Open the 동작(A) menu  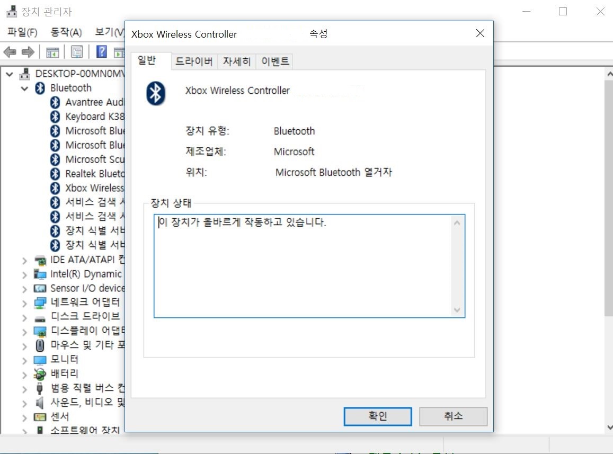click(x=66, y=32)
